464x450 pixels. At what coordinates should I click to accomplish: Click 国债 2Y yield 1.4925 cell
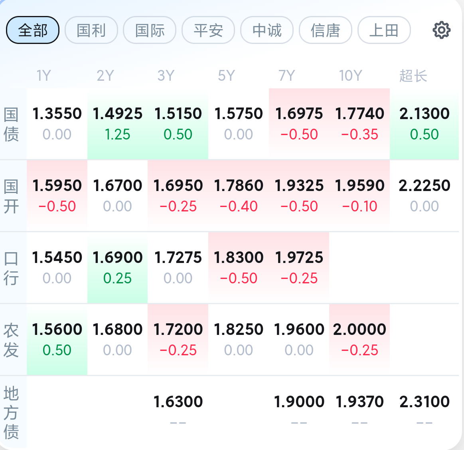coord(117,123)
